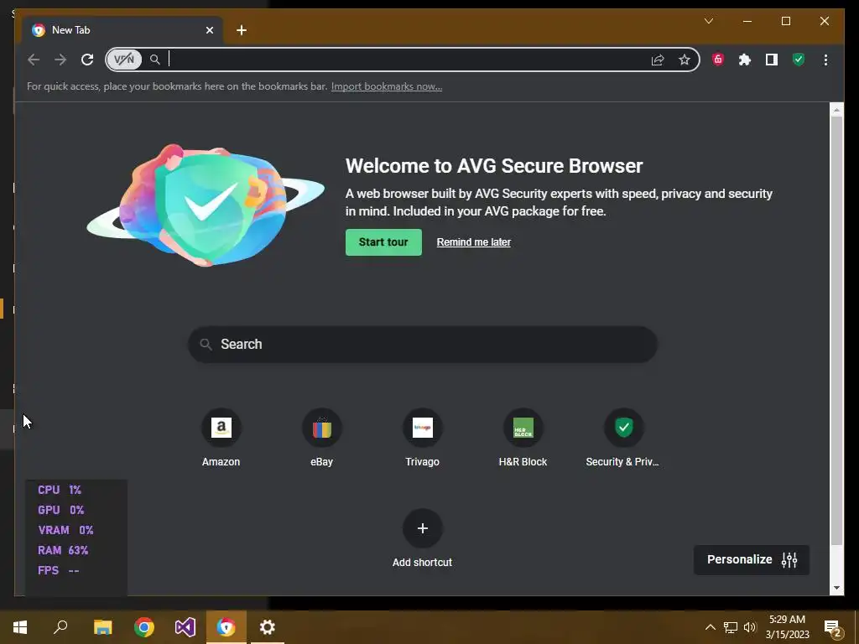Viewport: 859px width, 644px height.
Task: Open the red Privacy Guard extension icon
Action: point(718,60)
